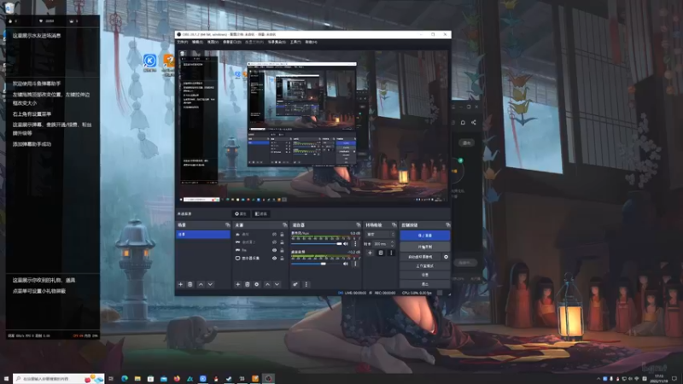Image resolution: width=683 pixels, height=384 pixels.
Task: Open 麦克风/Aux channel three-dot menu
Action: click(x=355, y=244)
